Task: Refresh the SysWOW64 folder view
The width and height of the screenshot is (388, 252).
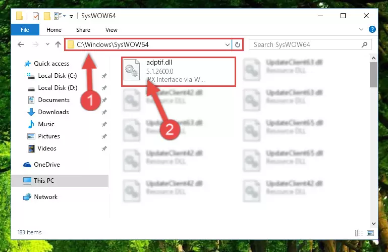Action: [x=237, y=45]
